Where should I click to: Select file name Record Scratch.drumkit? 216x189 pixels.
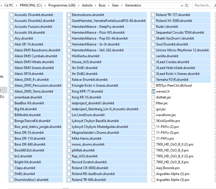pyautogui.click(x=89, y=162)
